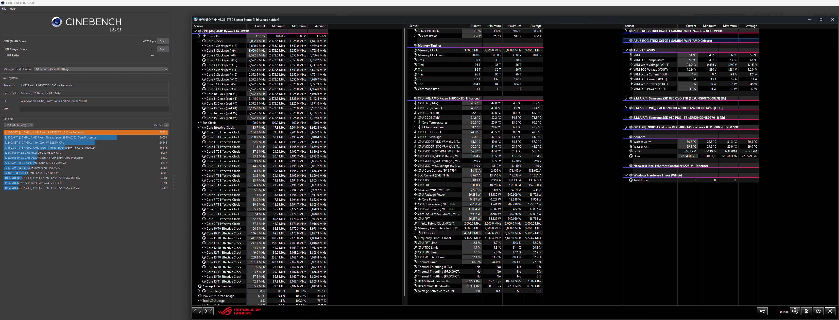Image resolution: width=839 pixels, height=320 pixels.
Task: Select the Infinity Fabric Clock (FCLK) row
Action: (x=475, y=224)
